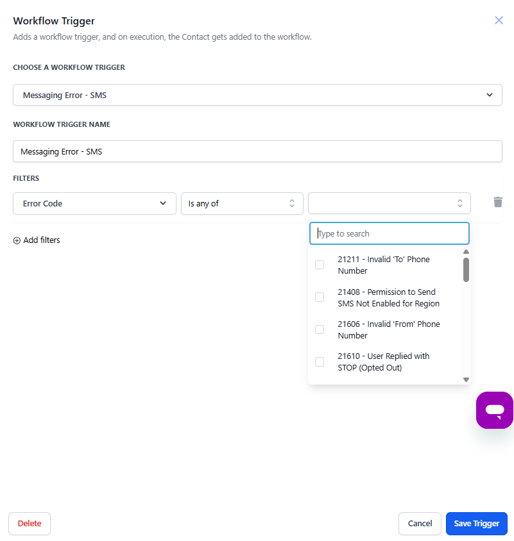Screen dimensions: 514x541
Task: Click the stepper arrows on the operator field
Action: point(291,203)
